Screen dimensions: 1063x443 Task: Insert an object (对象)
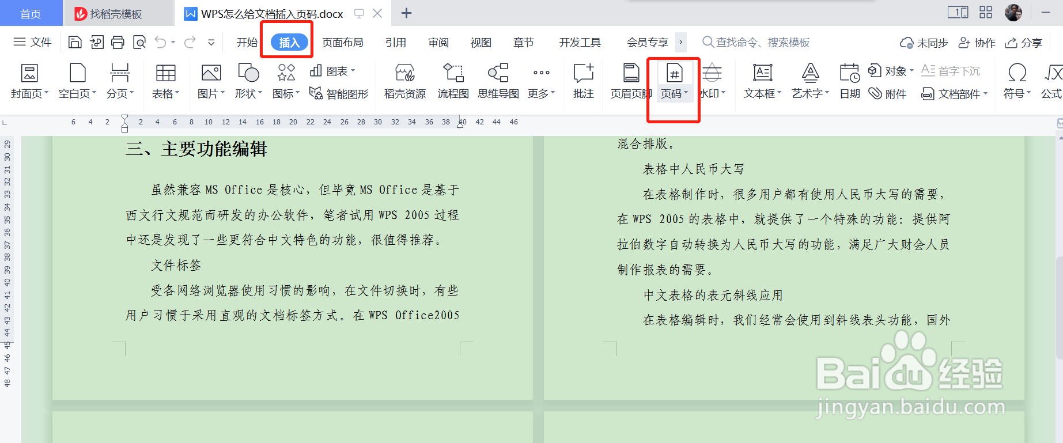[x=891, y=71]
